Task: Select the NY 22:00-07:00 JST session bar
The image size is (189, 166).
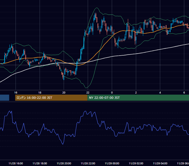Action: 138,98
